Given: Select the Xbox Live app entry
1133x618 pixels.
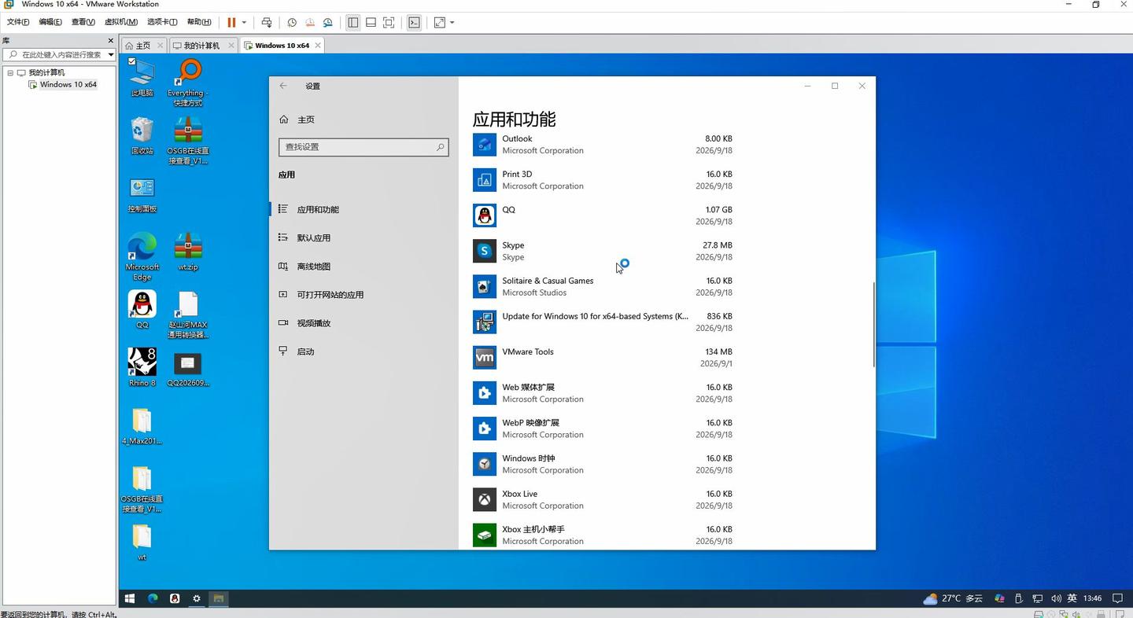Looking at the screenshot, I should (x=603, y=500).
